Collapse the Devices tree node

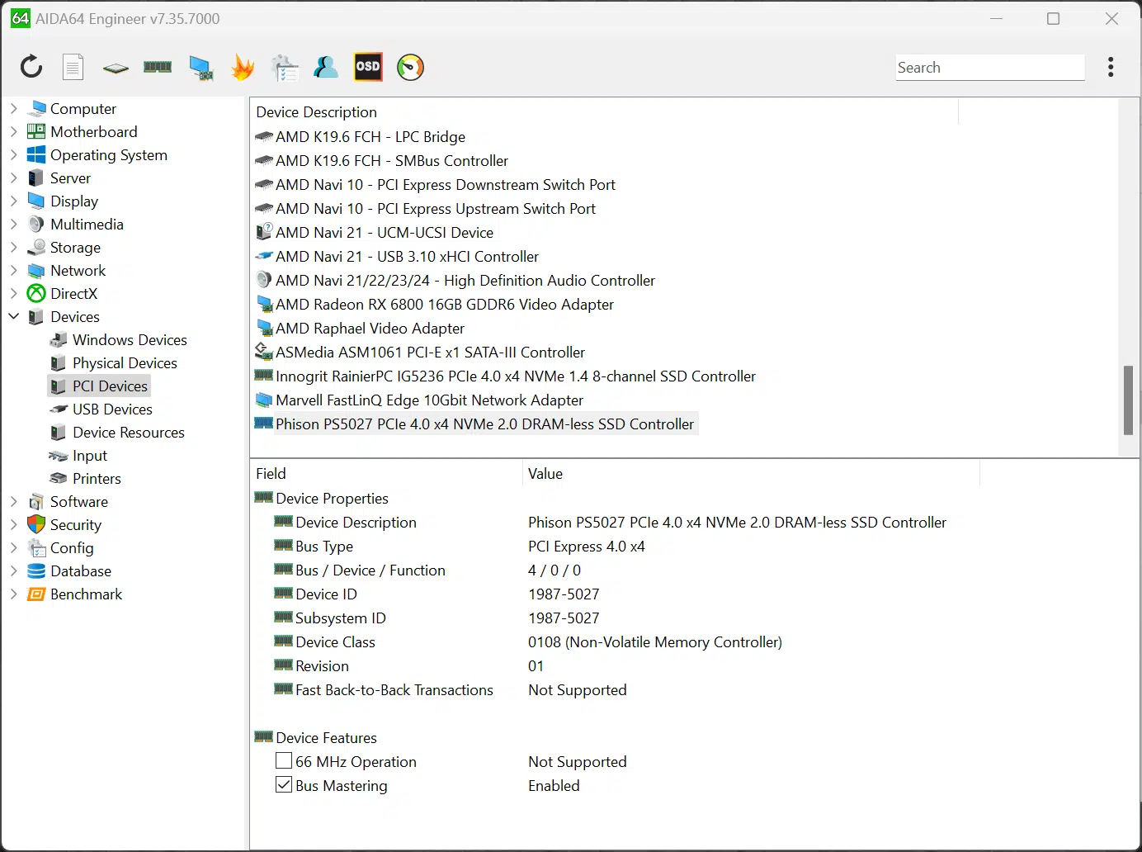pyautogui.click(x=14, y=316)
